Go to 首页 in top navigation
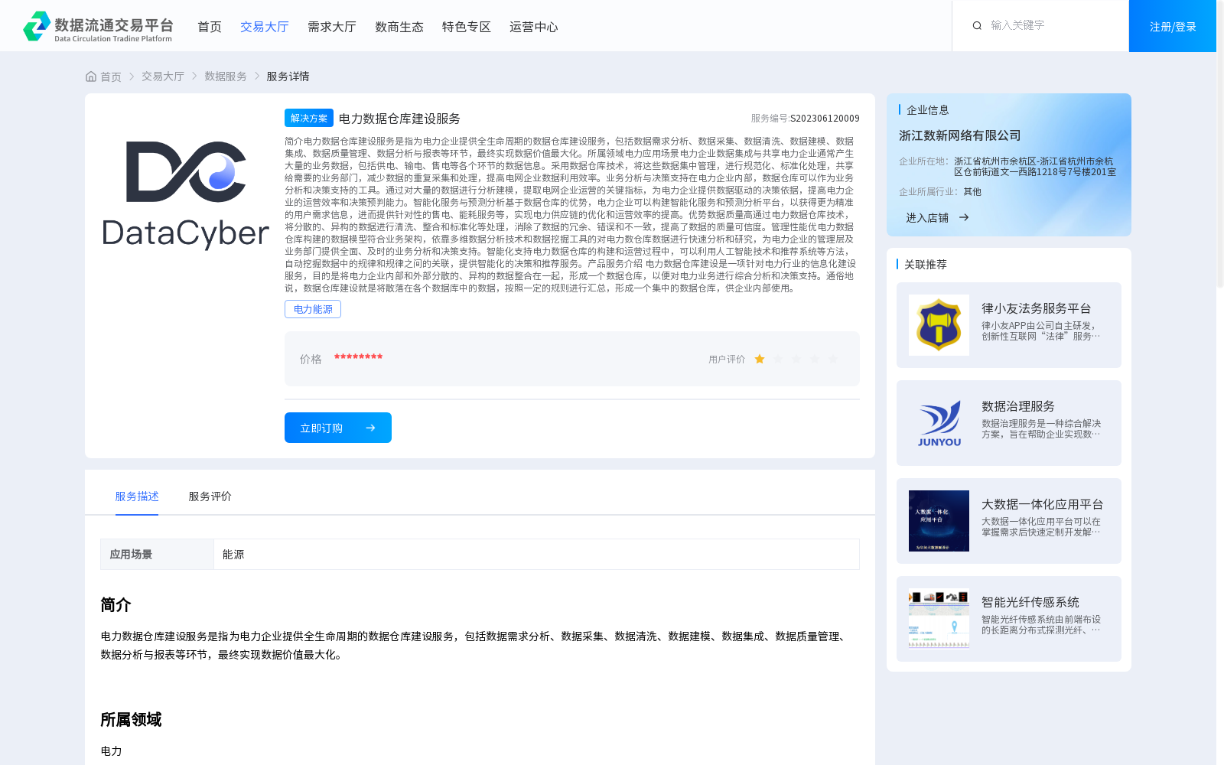Screen dimensions: 1224x765 210,27
